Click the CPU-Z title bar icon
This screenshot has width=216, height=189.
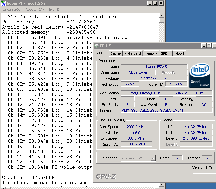[97, 45]
